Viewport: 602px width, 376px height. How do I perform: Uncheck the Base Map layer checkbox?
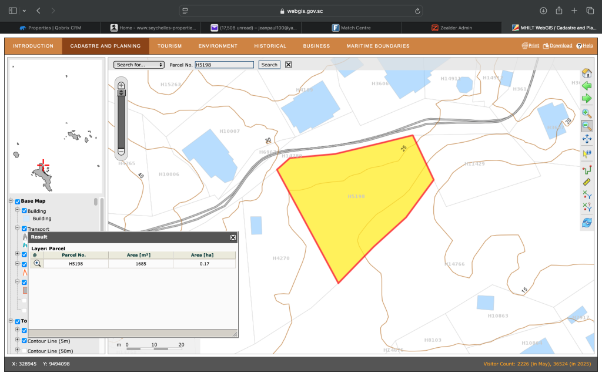[x=18, y=202]
